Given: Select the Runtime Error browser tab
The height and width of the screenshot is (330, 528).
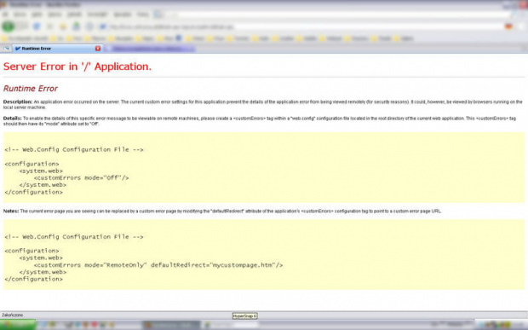Looking at the screenshot, I should point(57,49).
